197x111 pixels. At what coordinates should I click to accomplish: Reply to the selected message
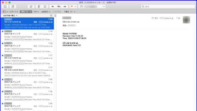53,7
